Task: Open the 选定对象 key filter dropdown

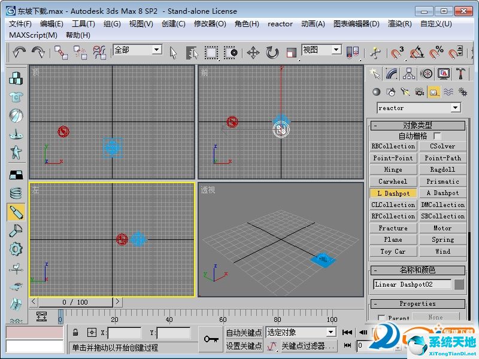Action: pos(301,332)
